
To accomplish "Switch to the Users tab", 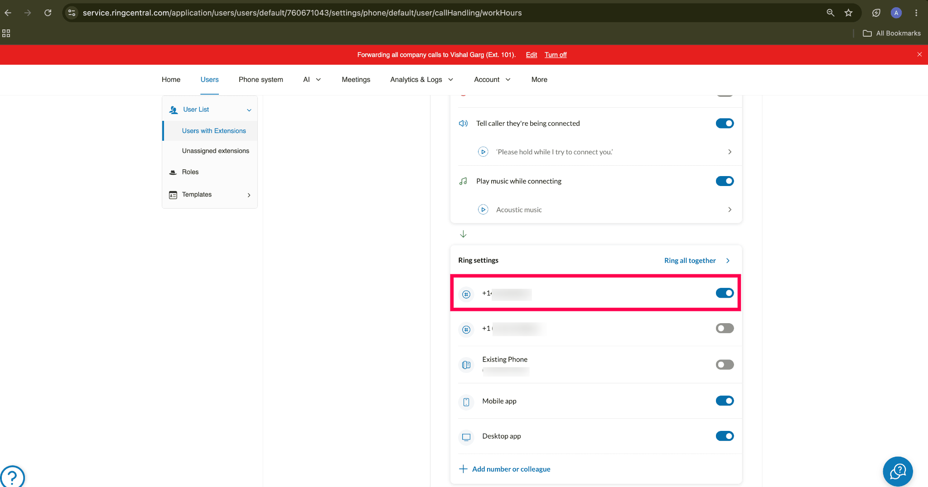I will point(209,80).
